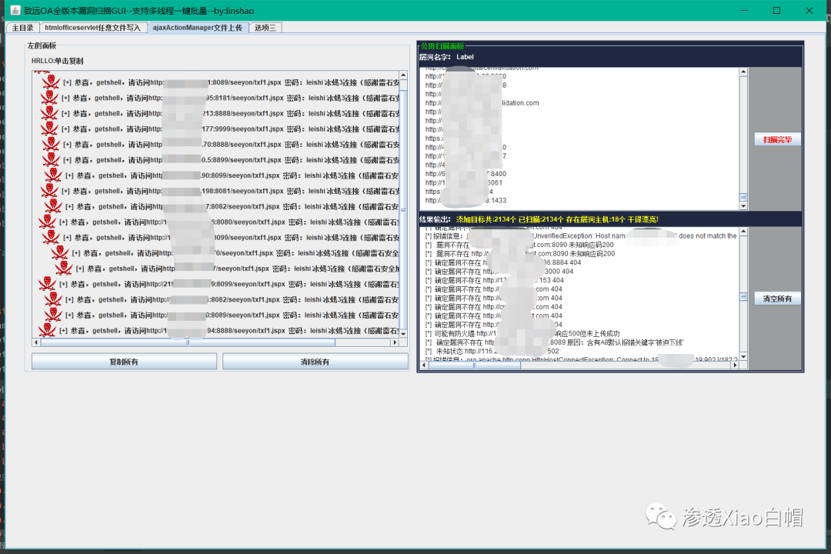This screenshot has height=554, width=831.
Task: Click the target line ending in lidation.com
Action: click(x=482, y=103)
